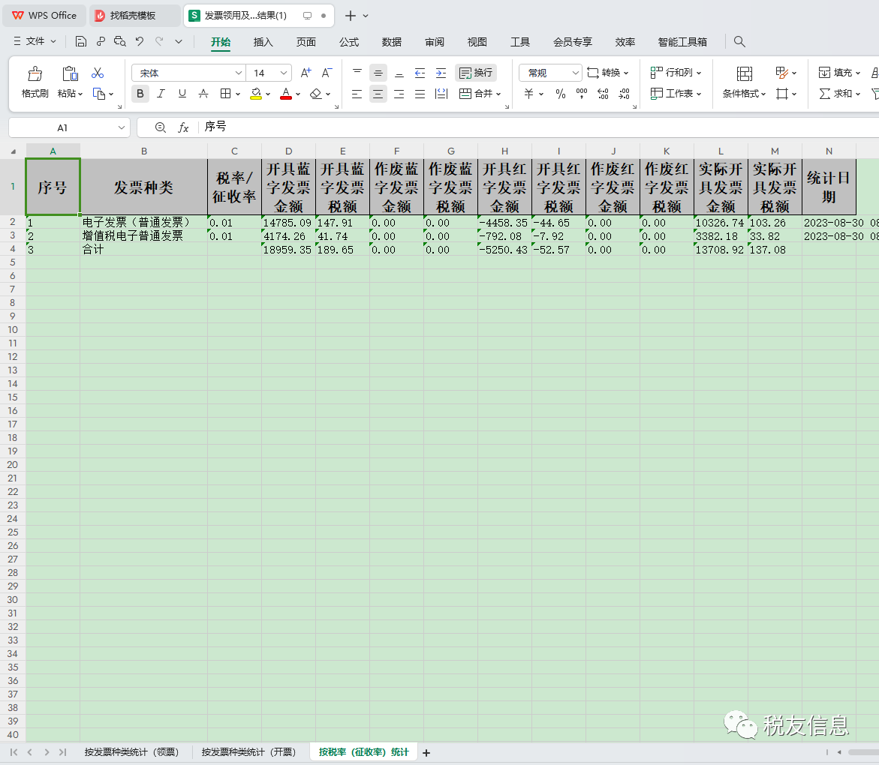The height and width of the screenshot is (765, 879).
Task: Open a new tab with the plus button
Action: tap(351, 16)
